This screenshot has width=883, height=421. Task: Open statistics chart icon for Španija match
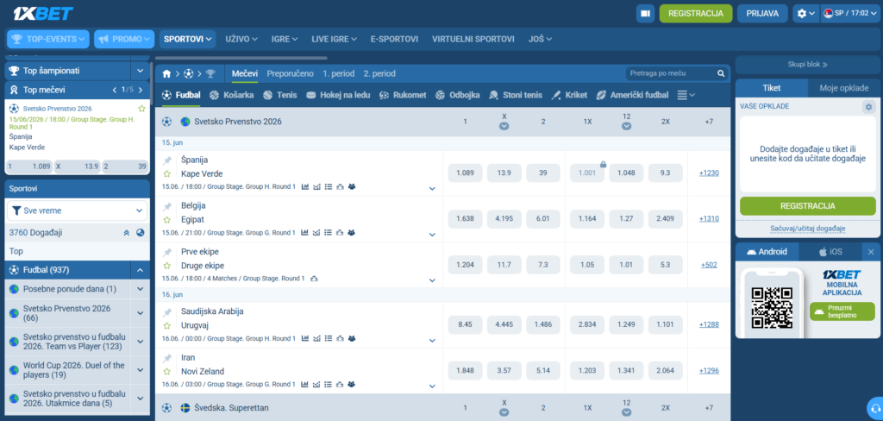[304, 186]
